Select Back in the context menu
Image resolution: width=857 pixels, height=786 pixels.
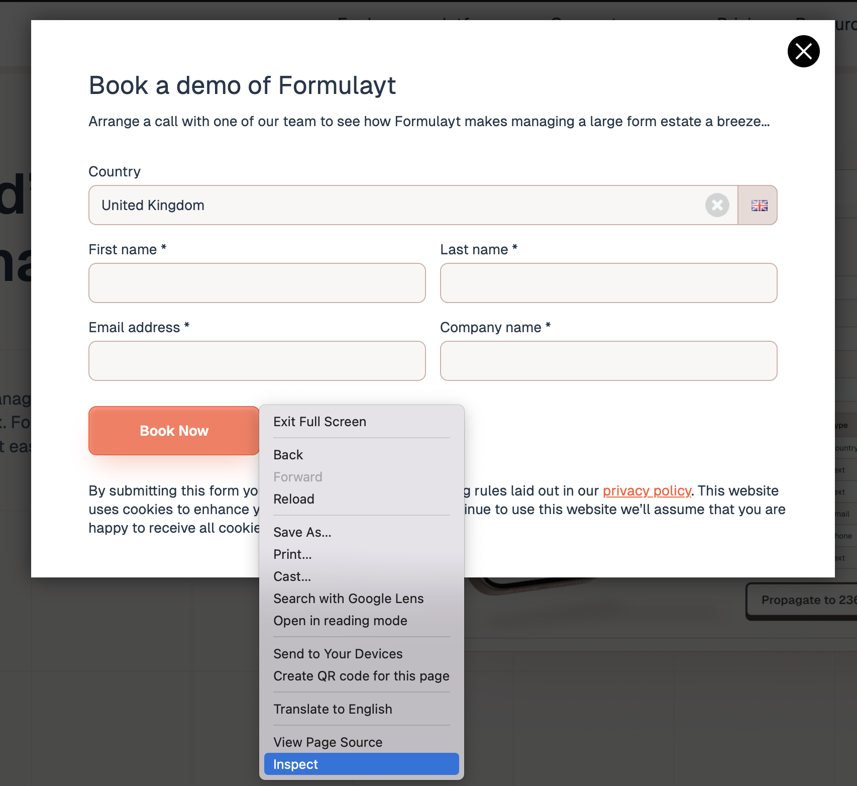[x=362, y=455]
